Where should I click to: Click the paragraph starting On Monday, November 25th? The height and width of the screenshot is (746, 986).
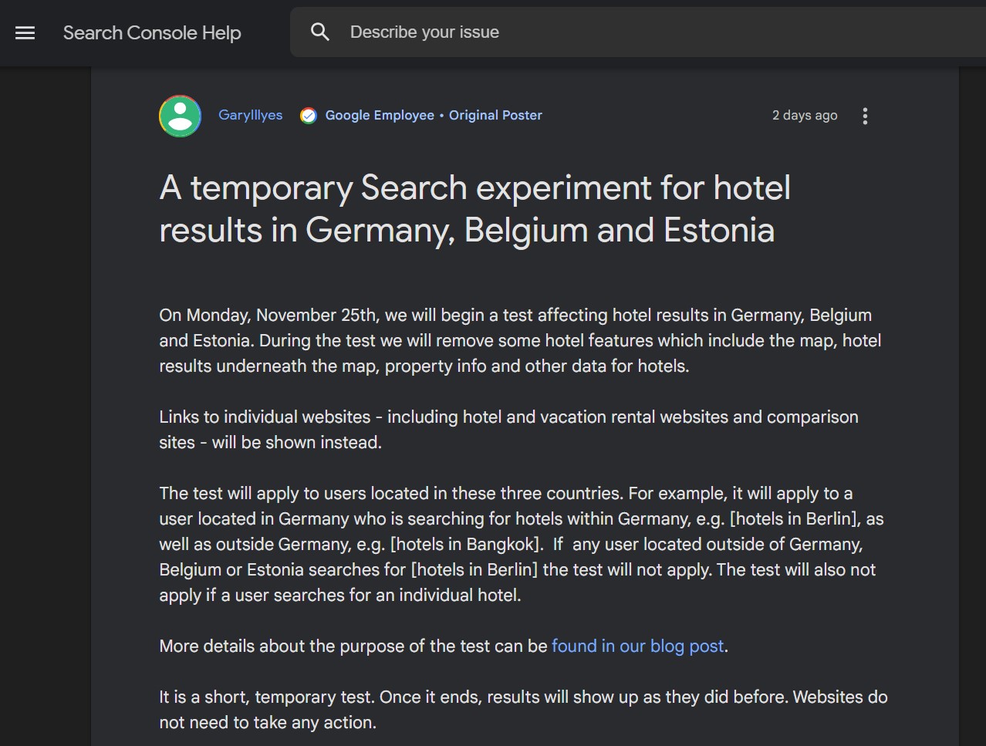pyautogui.click(x=520, y=340)
